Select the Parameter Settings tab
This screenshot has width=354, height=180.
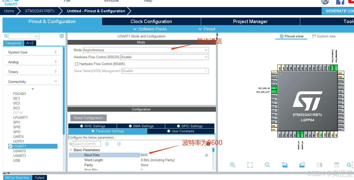(107, 131)
